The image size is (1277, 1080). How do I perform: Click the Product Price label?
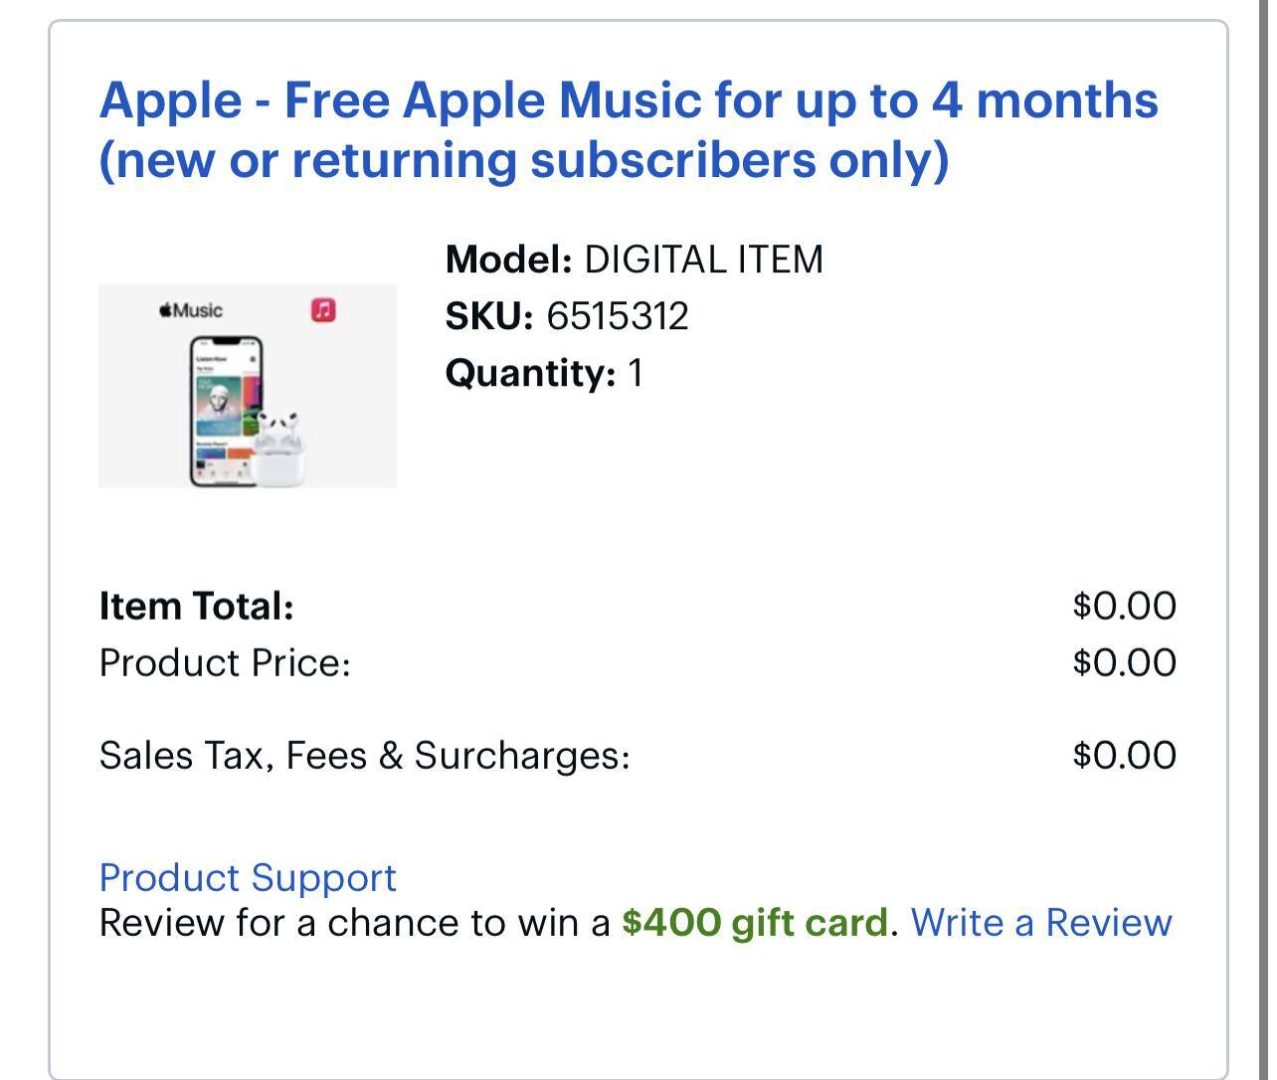(225, 663)
